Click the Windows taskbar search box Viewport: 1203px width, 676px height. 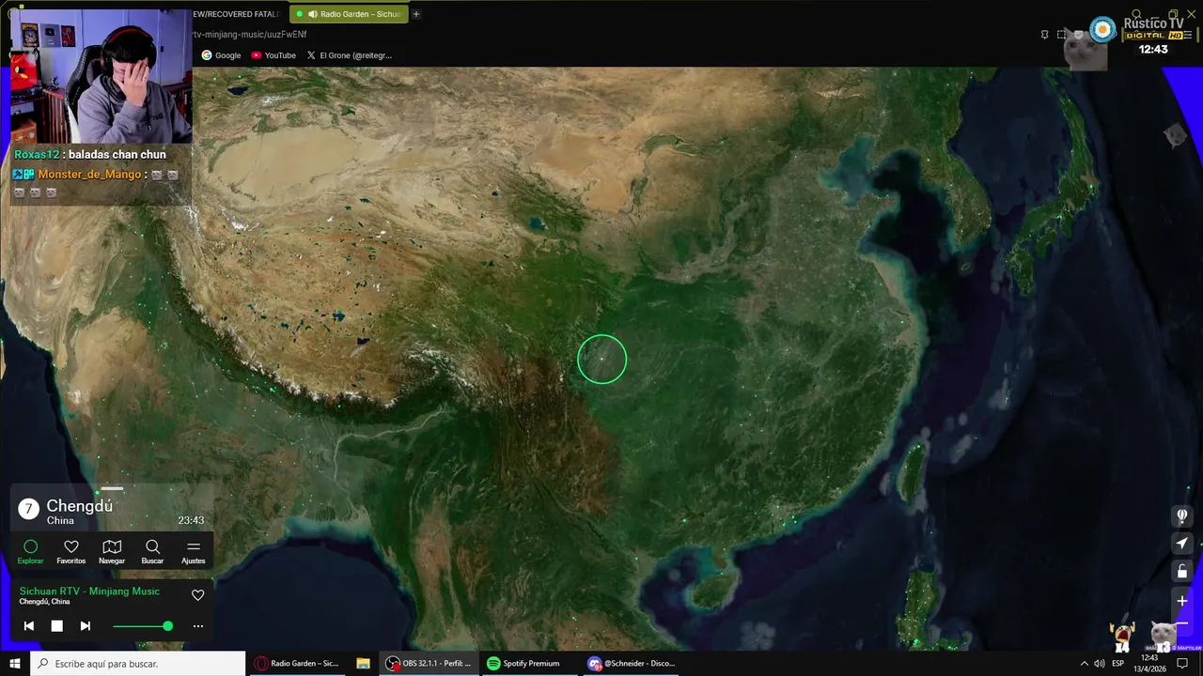pyautogui.click(x=138, y=663)
